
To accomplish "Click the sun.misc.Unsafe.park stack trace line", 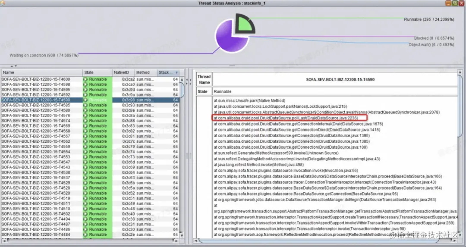I will 249,100.
